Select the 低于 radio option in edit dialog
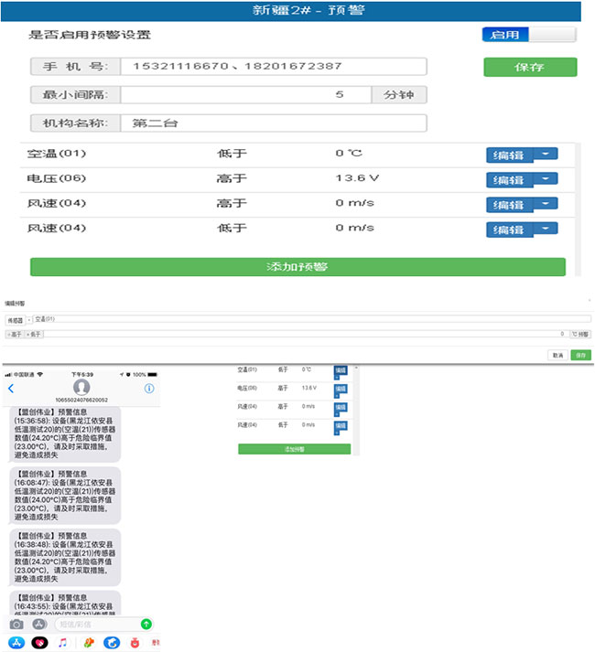 (x=27, y=335)
